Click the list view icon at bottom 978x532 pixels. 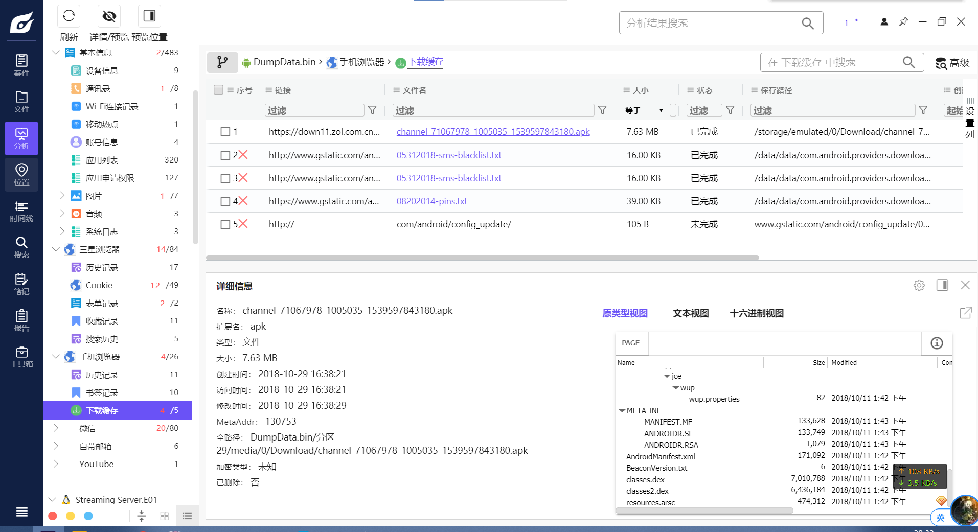click(x=187, y=516)
